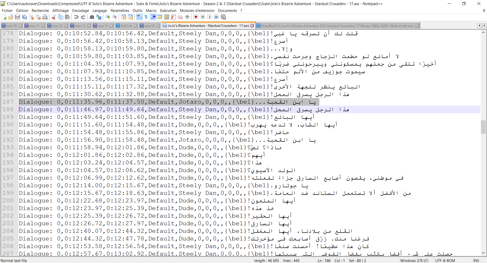Screen dimensions: 487x263
Task: Open the Modules d'extension menu
Action: click(x=197, y=11)
